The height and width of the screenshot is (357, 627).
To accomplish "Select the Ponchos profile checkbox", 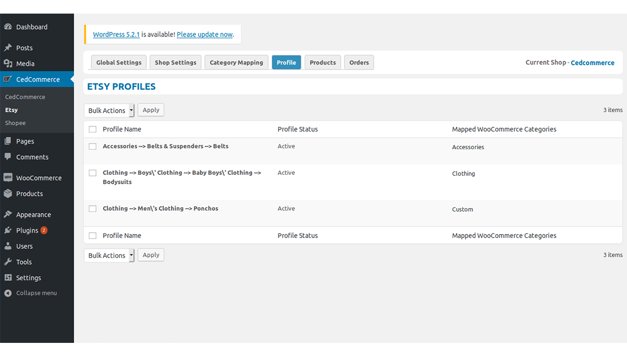I will (x=92, y=208).
